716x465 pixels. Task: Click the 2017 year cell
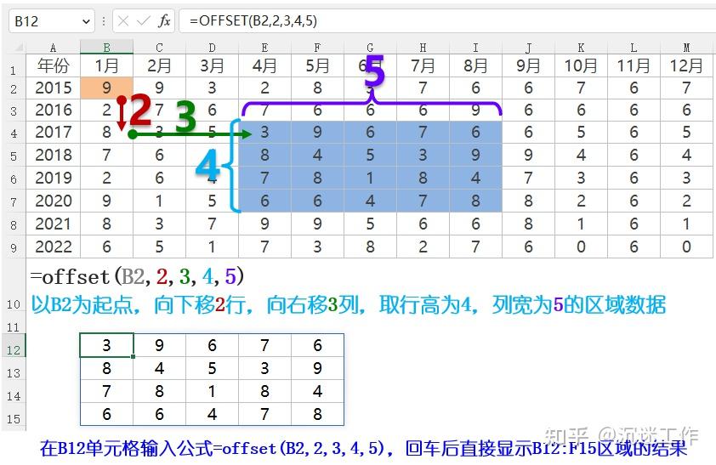[x=53, y=133]
